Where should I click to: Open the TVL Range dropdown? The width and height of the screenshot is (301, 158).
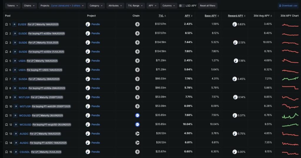135,6
